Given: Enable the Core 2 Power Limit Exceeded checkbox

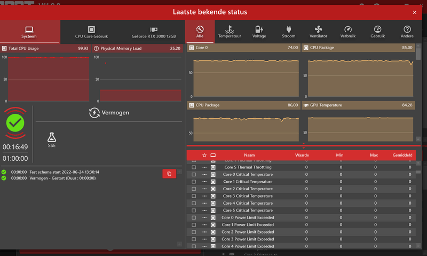Looking at the screenshot, I should coord(194,232).
